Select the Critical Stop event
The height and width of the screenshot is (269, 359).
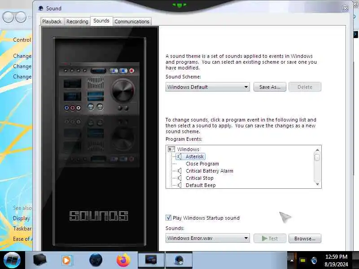pyautogui.click(x=199, y=178)
